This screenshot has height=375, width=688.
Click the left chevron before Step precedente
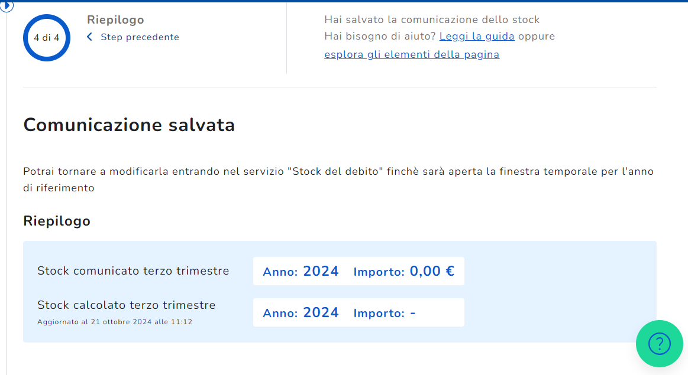click(90, 37)
